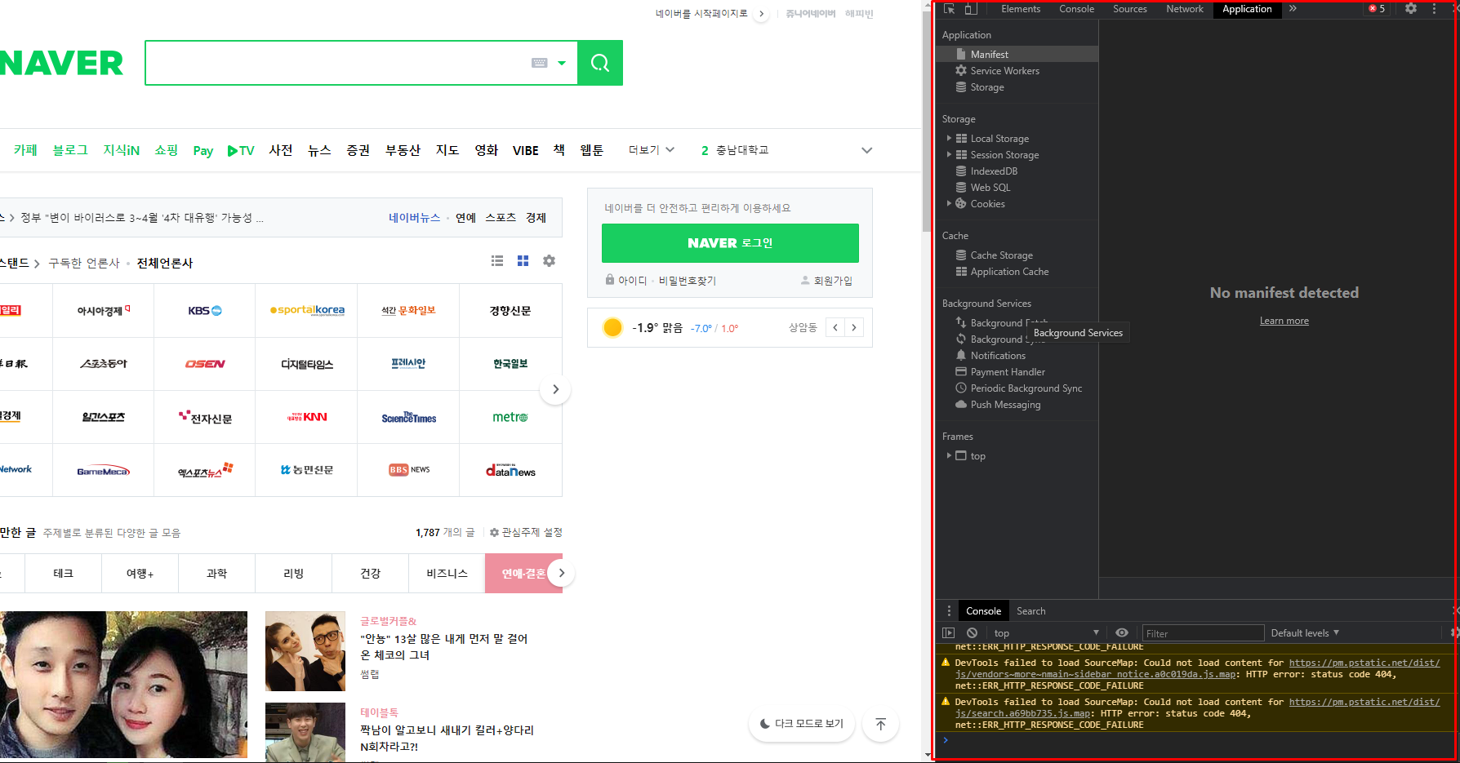This screenshot has height=763, width=1460.
Task: Expand the Local Storage tree node
Action: click(949, 139)
